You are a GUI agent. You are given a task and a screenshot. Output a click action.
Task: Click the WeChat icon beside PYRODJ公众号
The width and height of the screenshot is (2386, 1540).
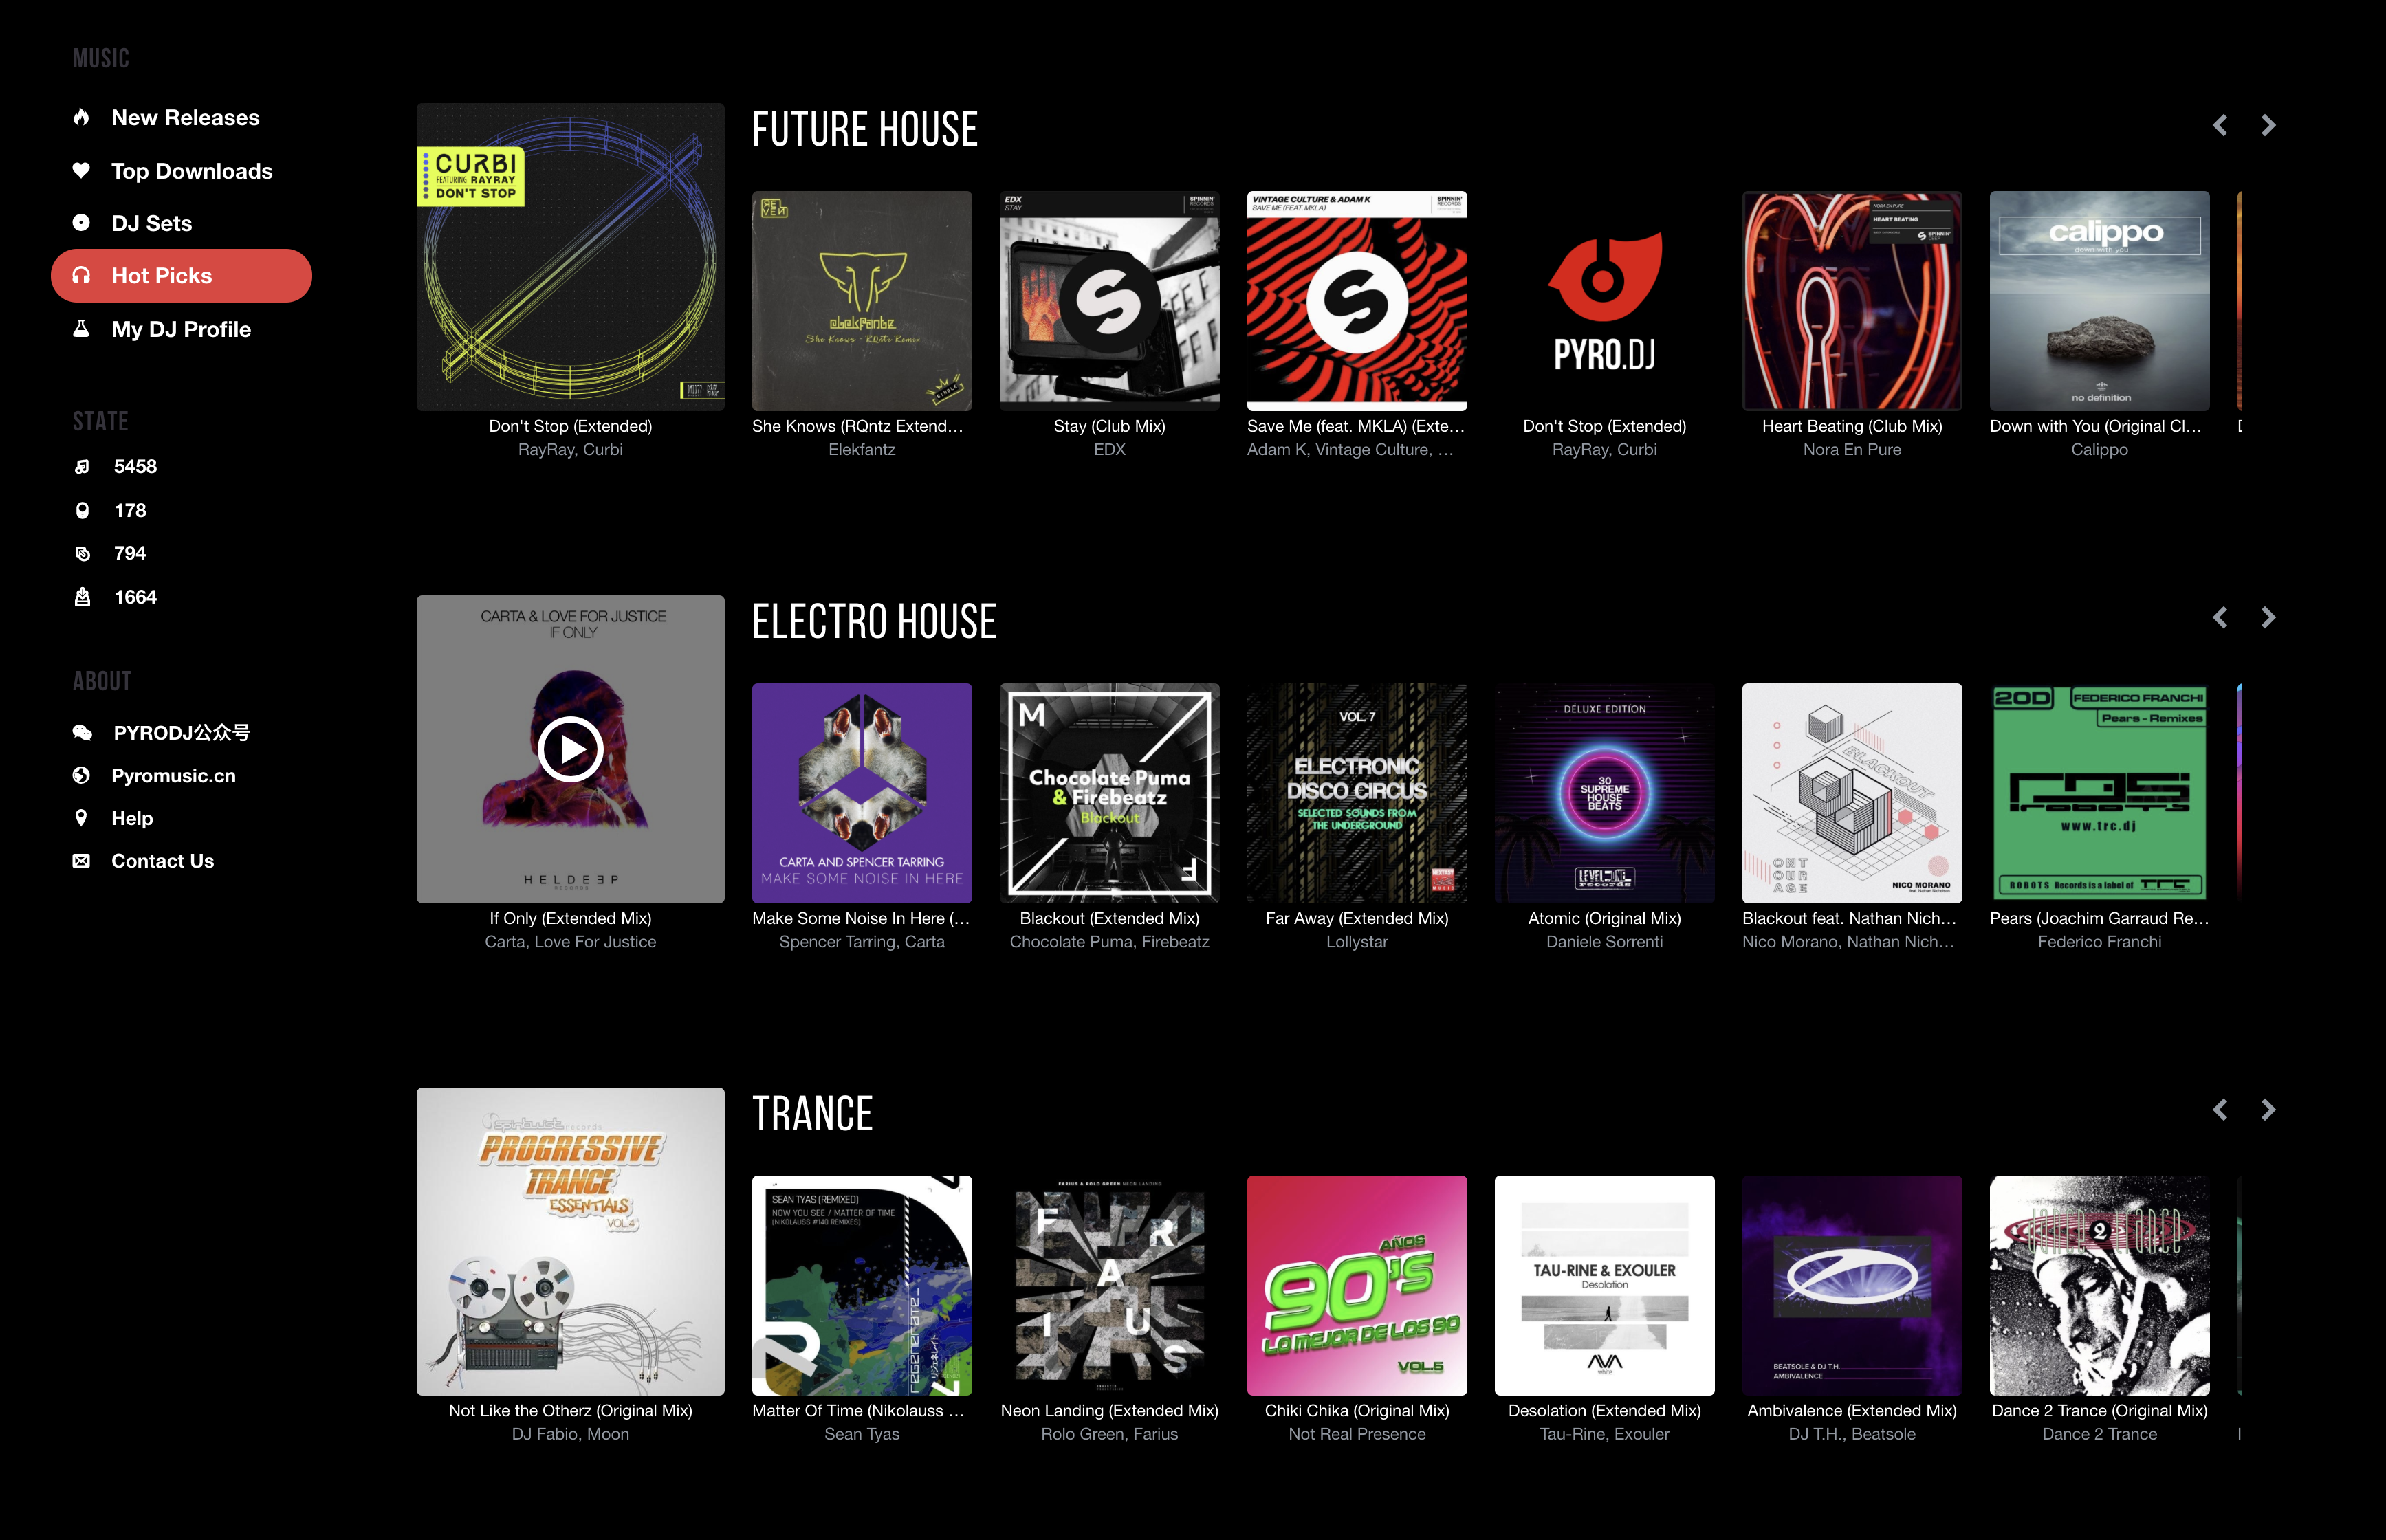pos(82,733)
